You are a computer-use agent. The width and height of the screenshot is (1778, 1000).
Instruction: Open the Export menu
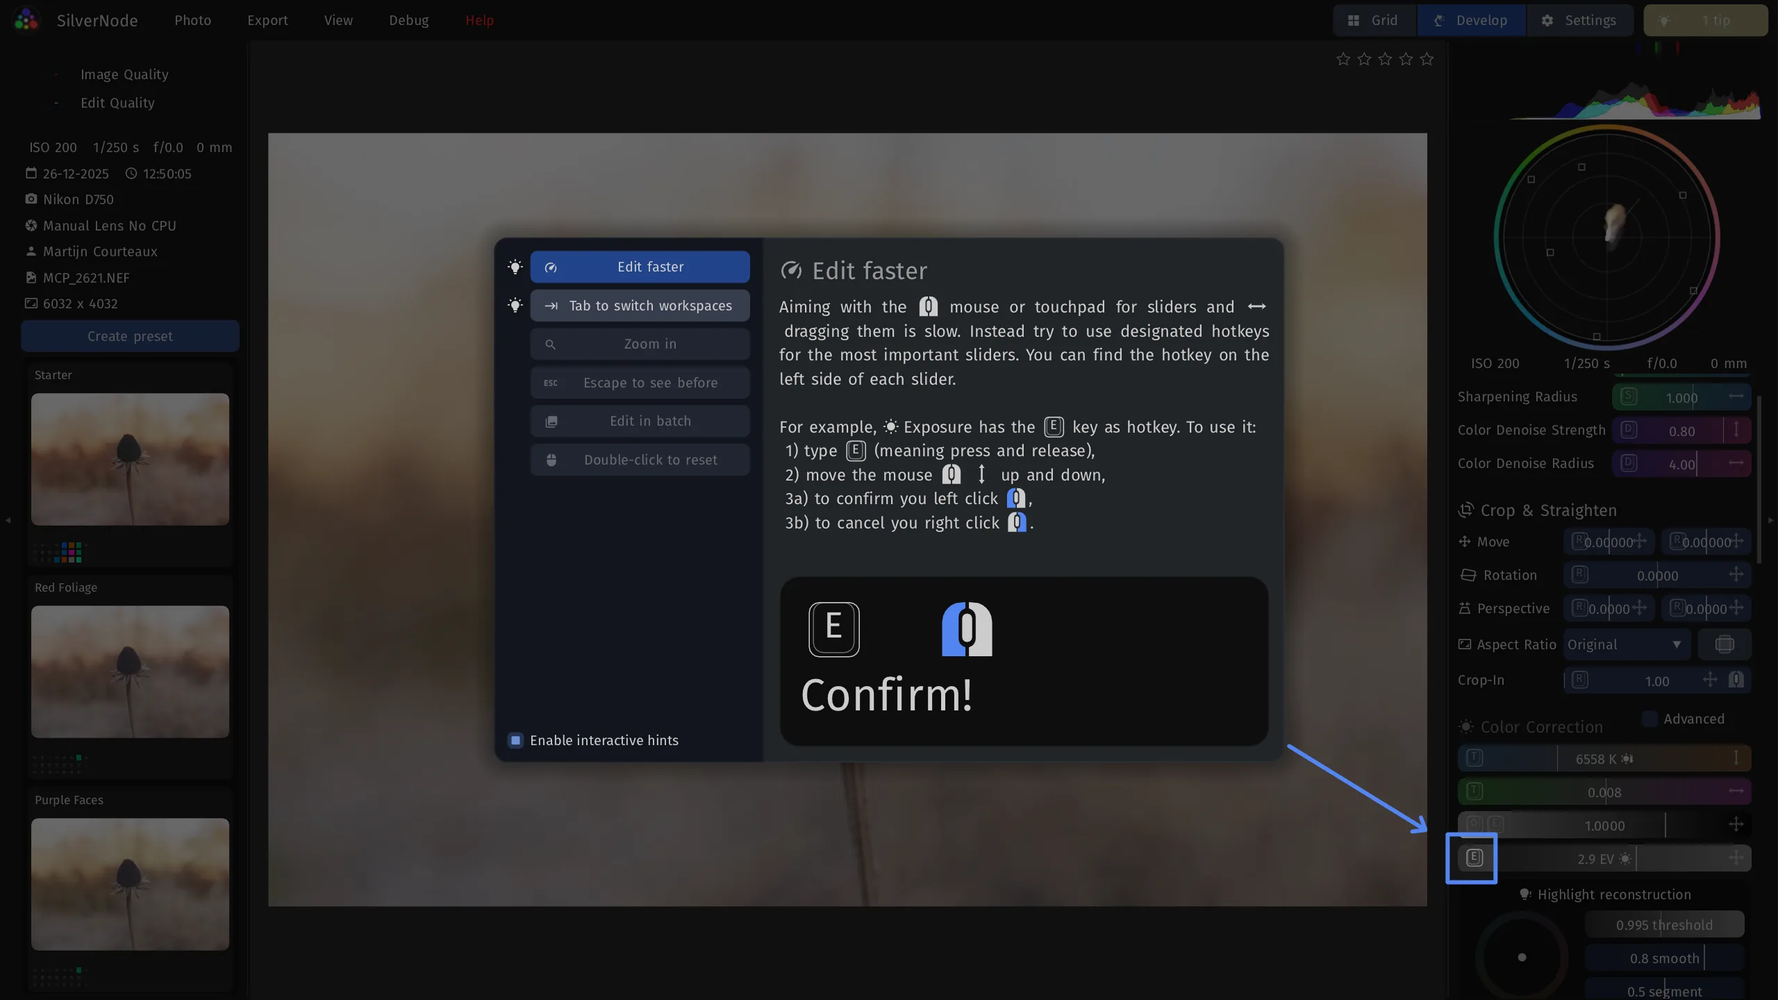(x=267, y=20)
